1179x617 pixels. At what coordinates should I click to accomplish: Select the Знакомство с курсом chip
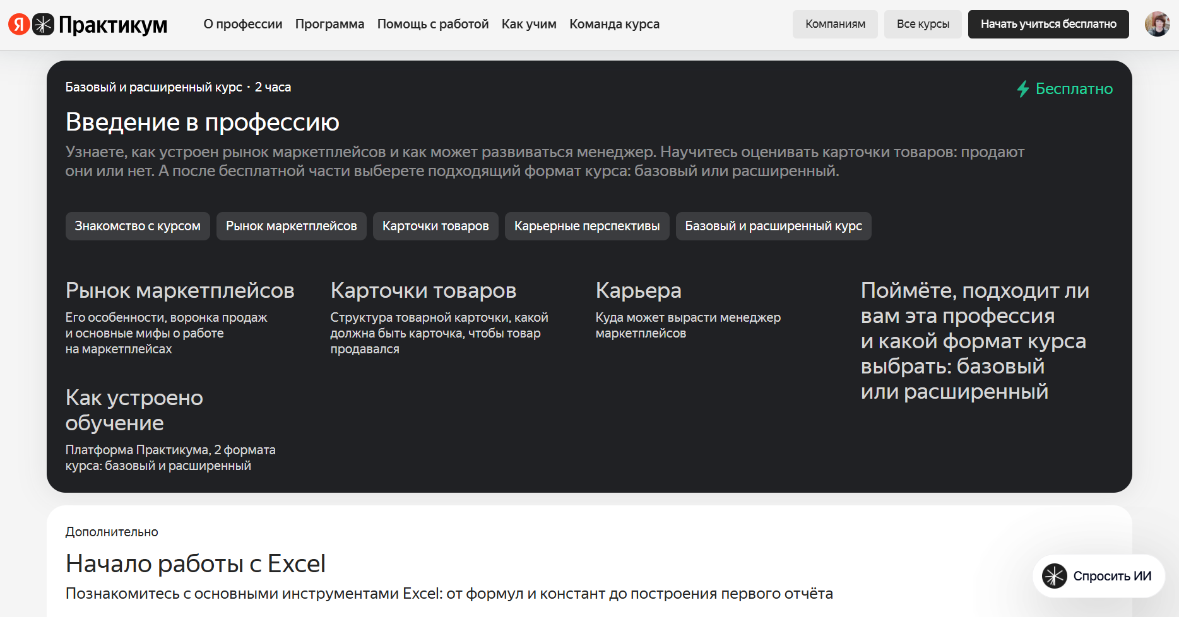[x=138, y=226]
